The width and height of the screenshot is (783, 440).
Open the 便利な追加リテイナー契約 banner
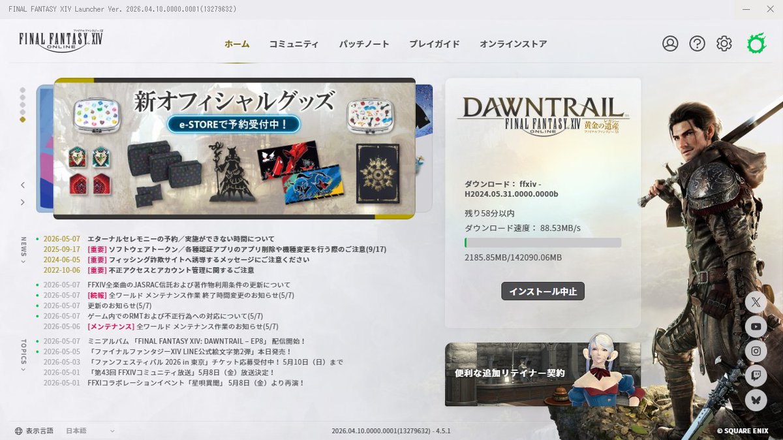point(543,375)
